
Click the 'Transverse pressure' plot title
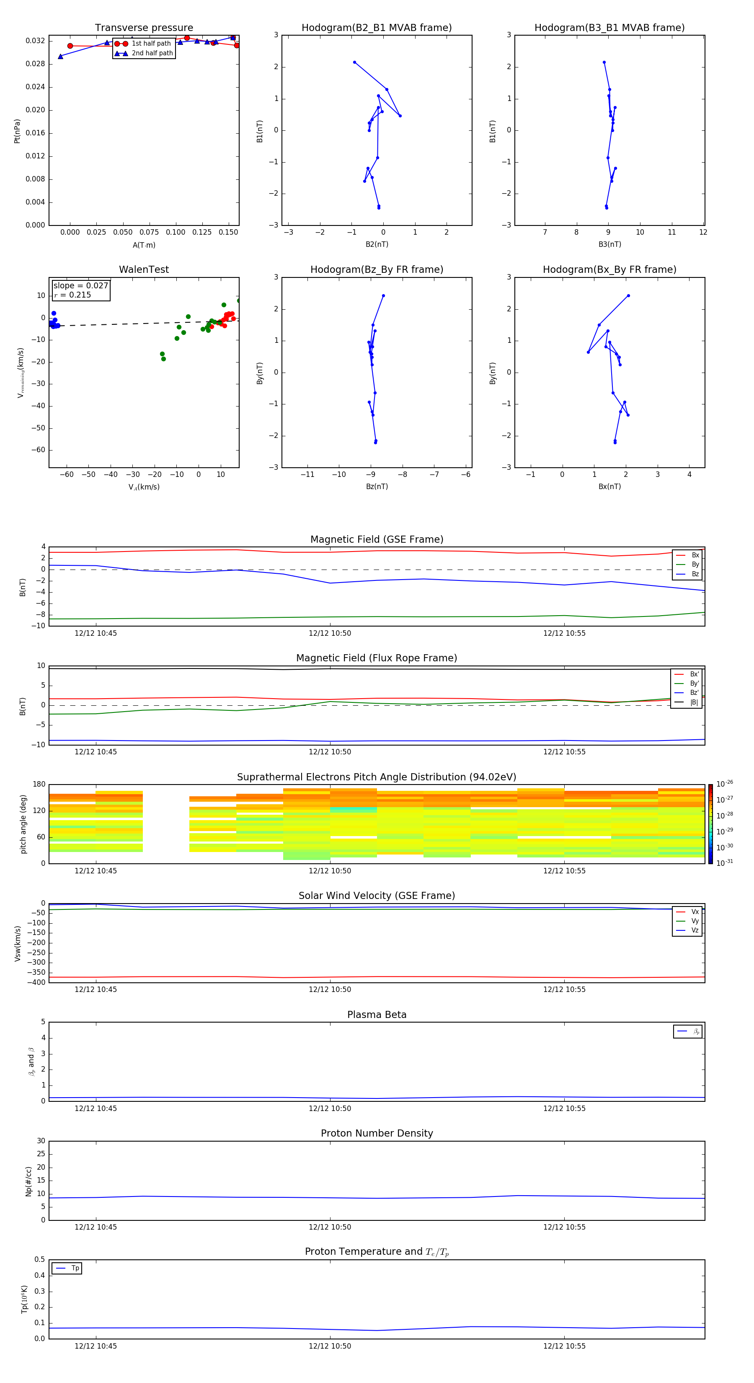click(144, 28)
